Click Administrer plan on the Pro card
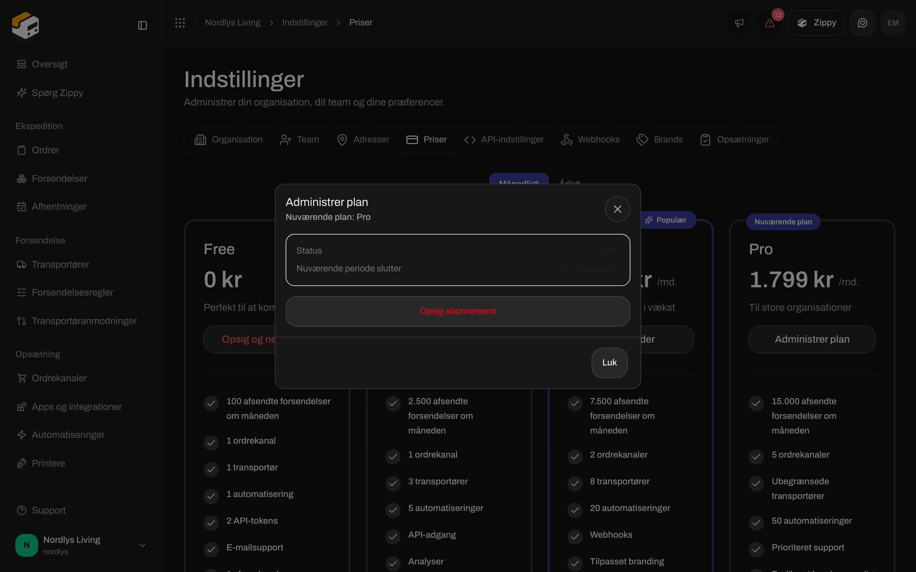Viewport: 916px width, 572px height. (x=812, y=339)
